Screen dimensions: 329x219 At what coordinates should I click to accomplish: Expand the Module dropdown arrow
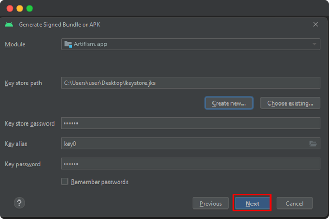tap(314, 44)
